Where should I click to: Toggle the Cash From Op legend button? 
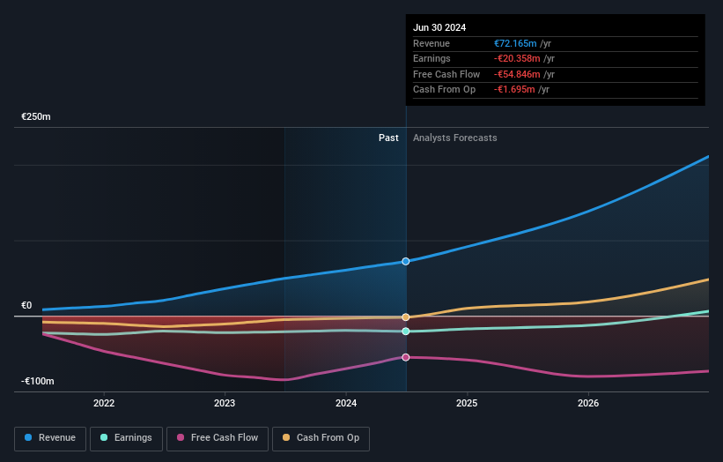(321, 438)
